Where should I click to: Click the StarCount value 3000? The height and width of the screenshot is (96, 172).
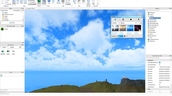coord(160,82)
